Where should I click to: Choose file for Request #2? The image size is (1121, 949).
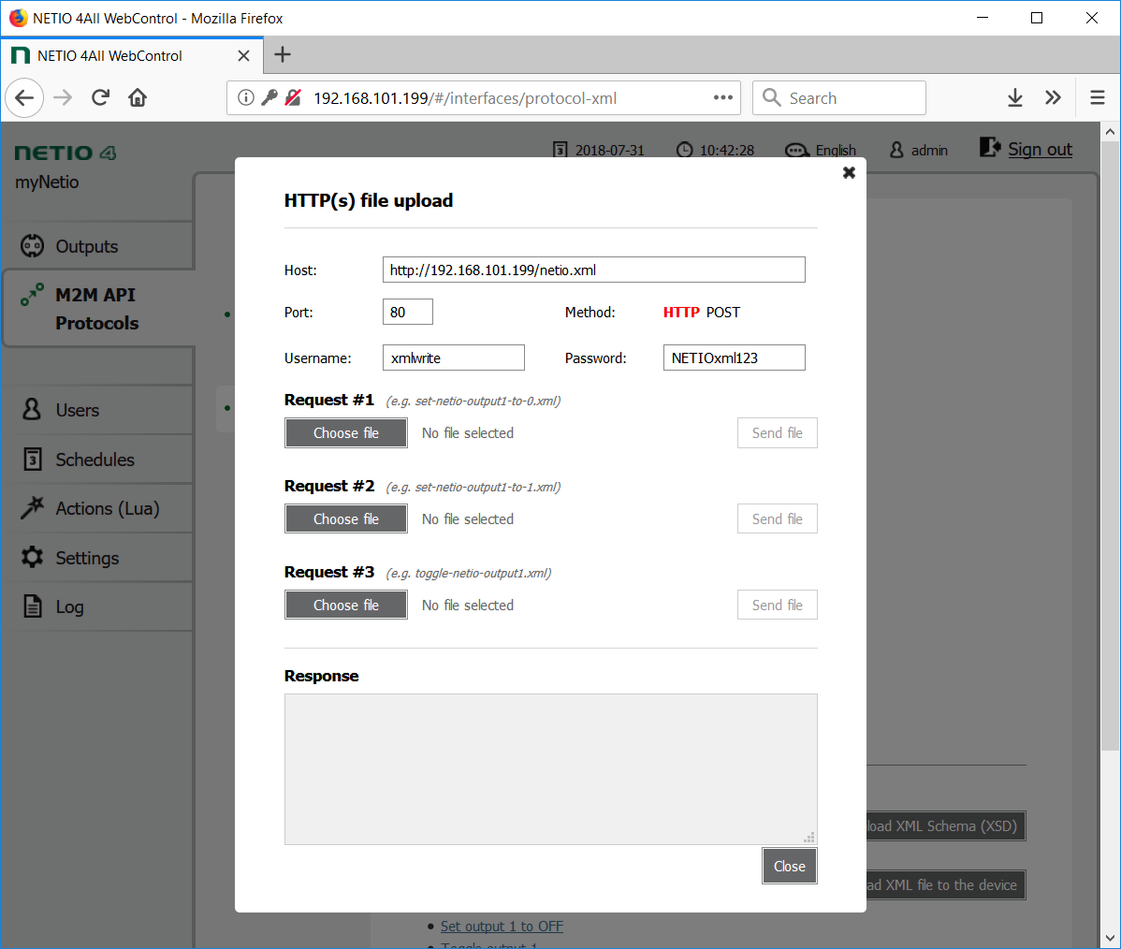click(x=346, y=518)
